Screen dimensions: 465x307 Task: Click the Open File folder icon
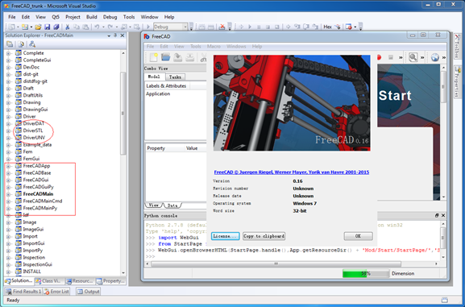click(x=38, y=27)
